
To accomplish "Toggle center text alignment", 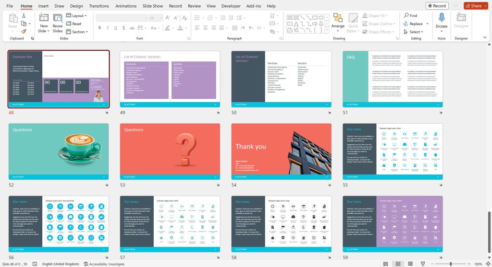I will click(205, 28).
